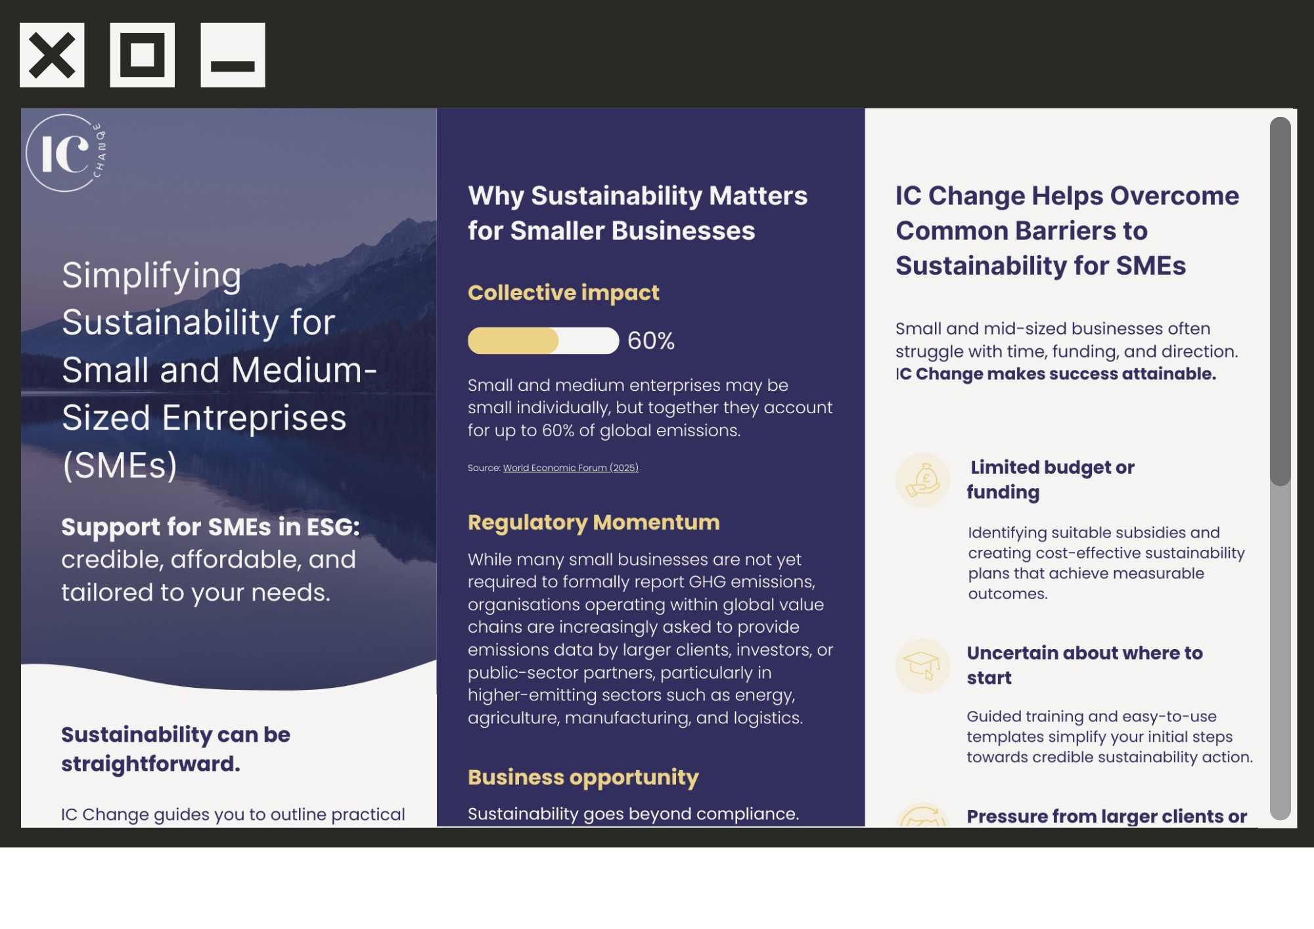This screenshot has height=929, width=1314.
Task: Click the graduation cap icon
Action: coord(922,666)
